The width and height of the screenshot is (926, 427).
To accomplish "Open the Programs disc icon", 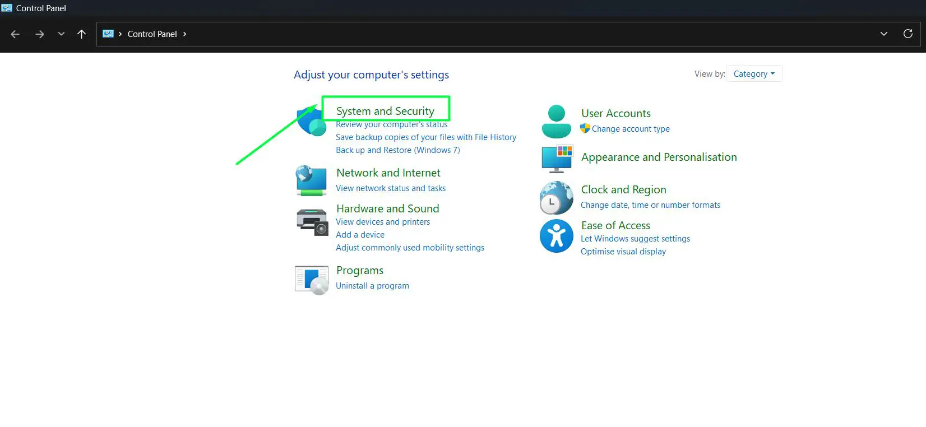I will coord(311,280).
